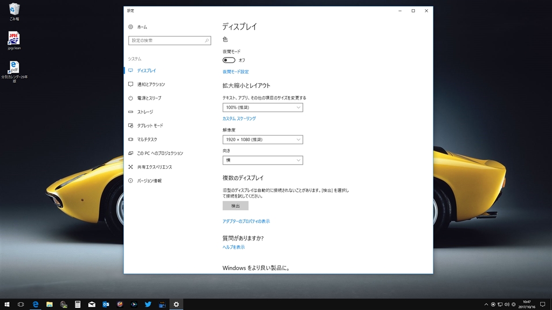Open the Windows Start menu
This screenshot has width=552, height=310.
[6, 305]
